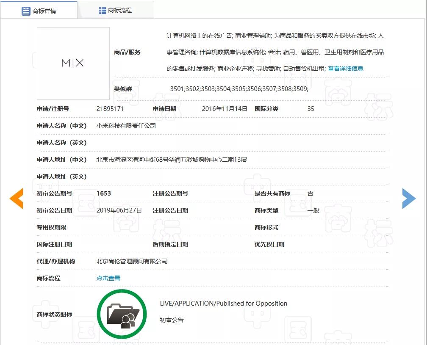Click the 国际注册日期 label
Image resolution: width=427 pixels, height=345 pixels.
[x=55, y=244]
